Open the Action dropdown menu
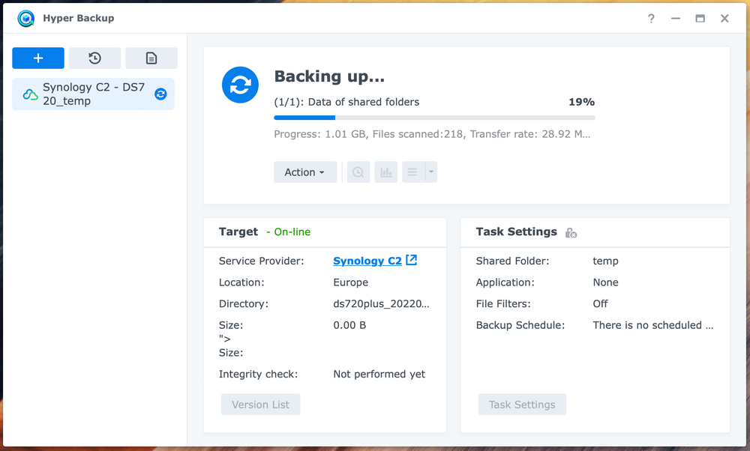The height and width of the screenshot is (451, 750). pos(305,172)
